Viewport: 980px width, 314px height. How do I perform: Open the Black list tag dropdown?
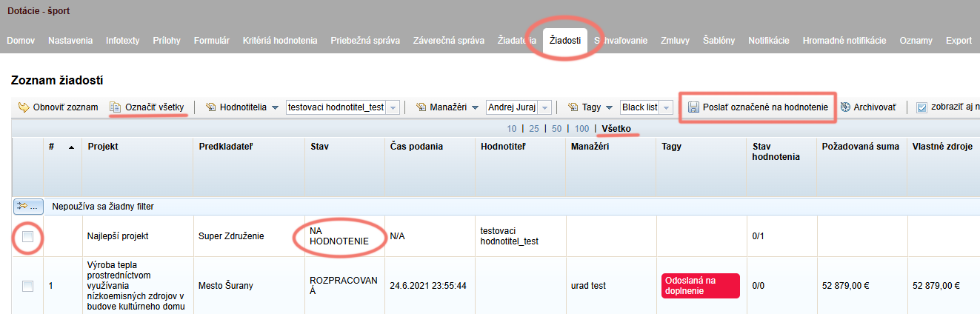[667, 107]
